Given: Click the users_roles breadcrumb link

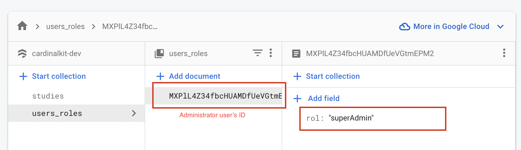Looking at the screenshot, I should click(x=65, y=27).
